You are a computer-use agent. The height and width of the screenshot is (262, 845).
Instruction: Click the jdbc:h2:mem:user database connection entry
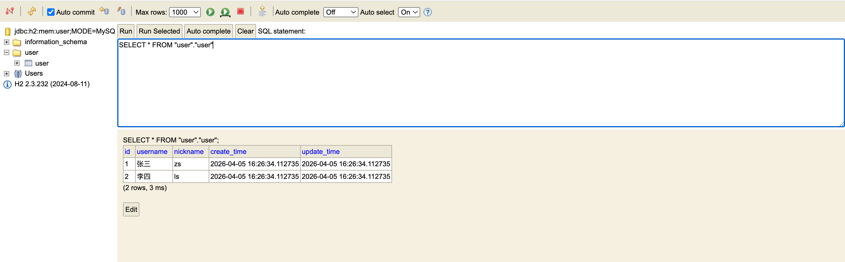(65, 31)
